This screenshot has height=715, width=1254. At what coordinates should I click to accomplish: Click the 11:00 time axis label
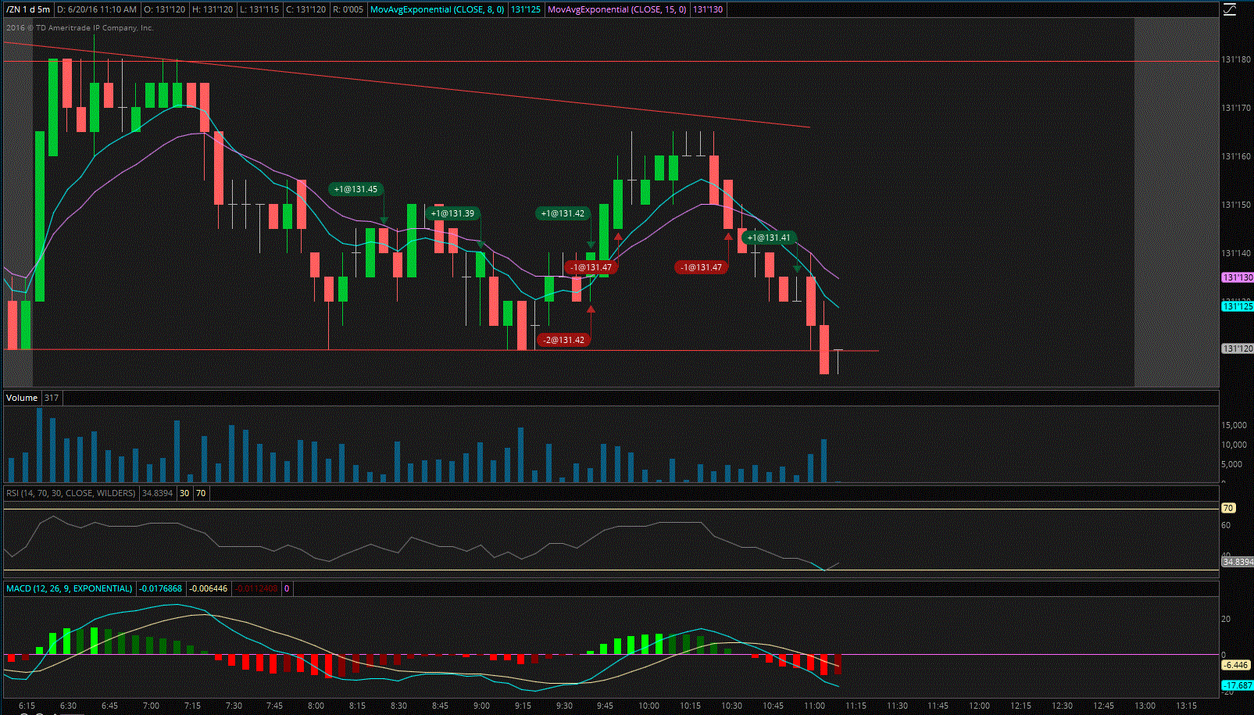coord(814,706)
